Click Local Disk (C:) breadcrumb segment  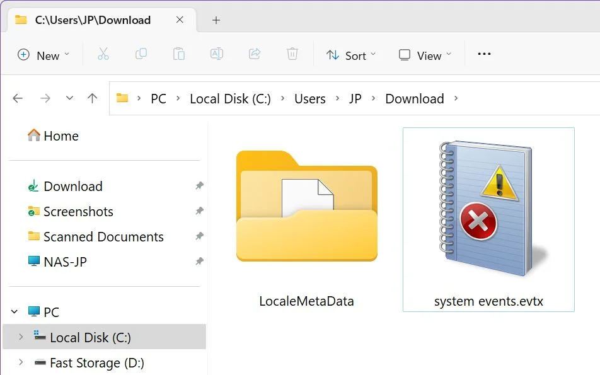click(x=231, y=99)
